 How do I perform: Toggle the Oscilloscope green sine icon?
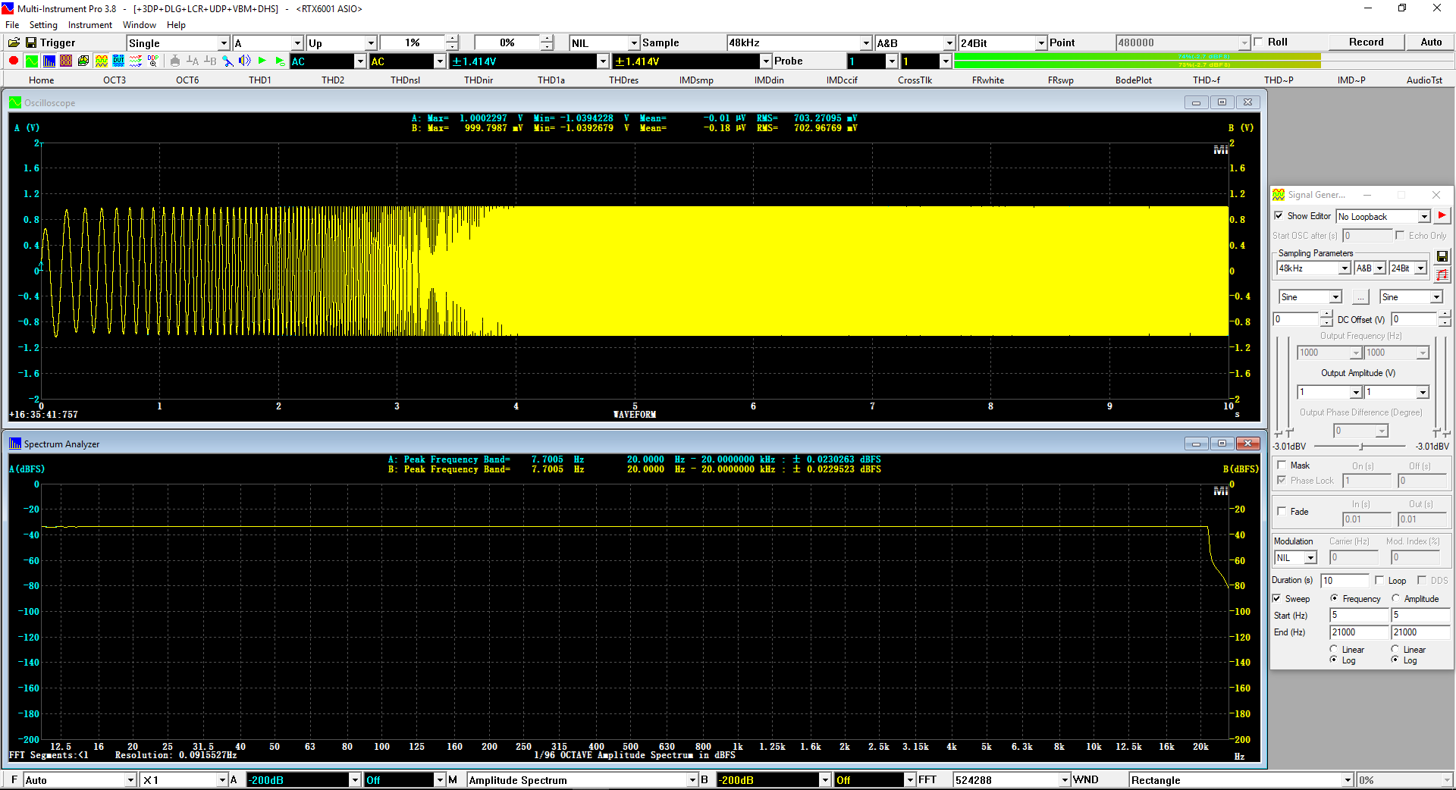[x=31, y=61]
